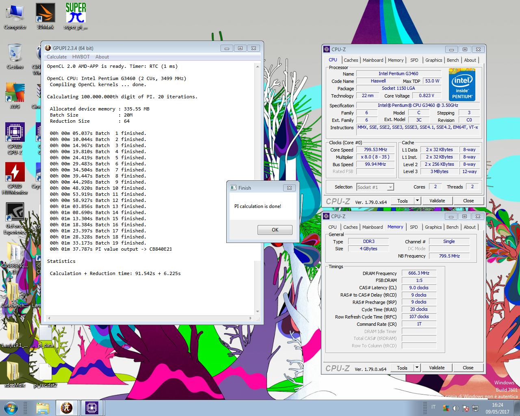The width and height of the screenshot is (520, 416).
Task: Switch to Graphics tab in top CPU-Z
Action: [x=433, y=60]
